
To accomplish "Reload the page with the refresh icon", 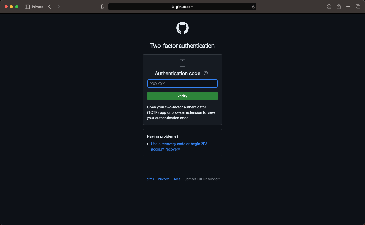I will pyautogui.click(x=253, y=7).
